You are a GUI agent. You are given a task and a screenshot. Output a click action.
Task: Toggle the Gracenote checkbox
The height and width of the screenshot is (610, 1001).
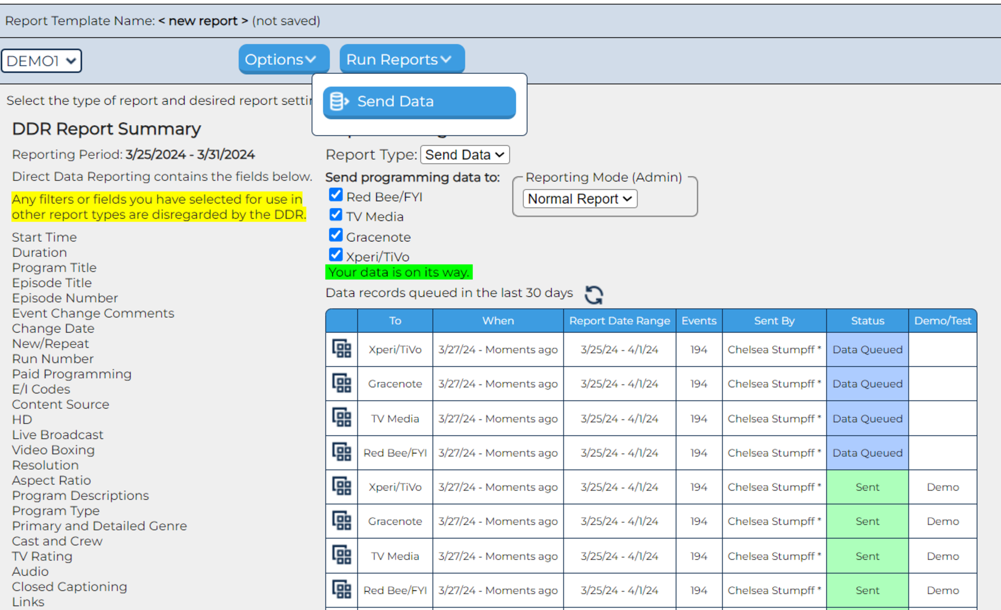click(x=336, y=235)
